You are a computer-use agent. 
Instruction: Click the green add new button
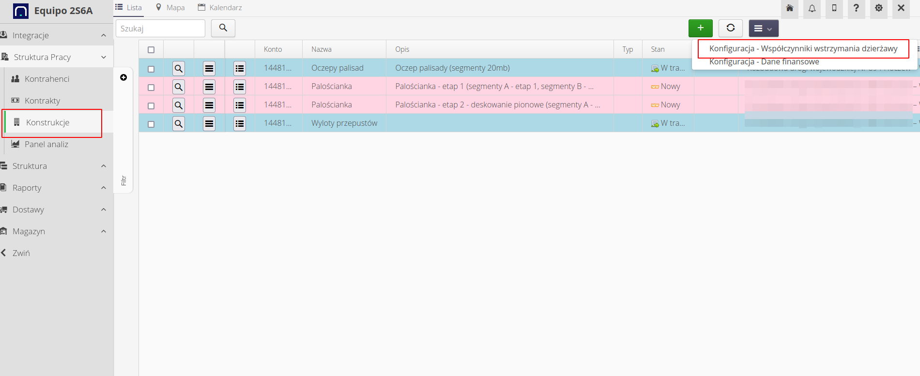tap(700, 28)
